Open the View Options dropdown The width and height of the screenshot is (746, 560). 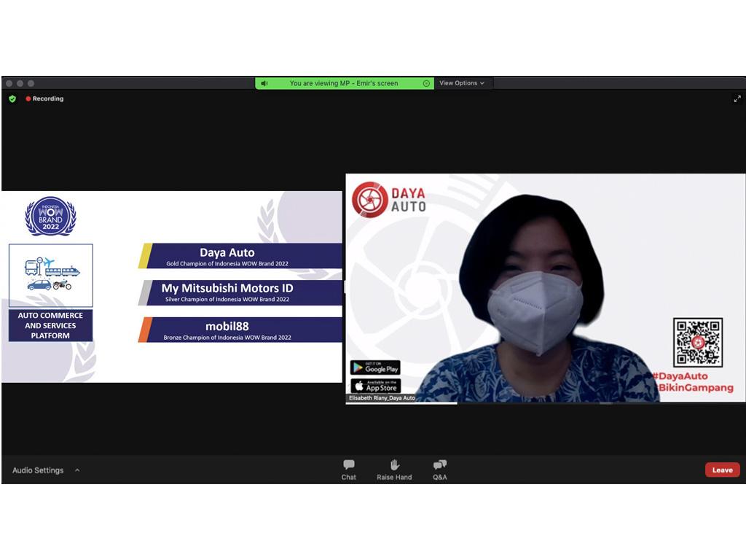(461, 83)
